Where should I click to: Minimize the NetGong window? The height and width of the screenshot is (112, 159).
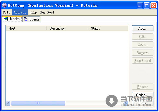(140, 6)
